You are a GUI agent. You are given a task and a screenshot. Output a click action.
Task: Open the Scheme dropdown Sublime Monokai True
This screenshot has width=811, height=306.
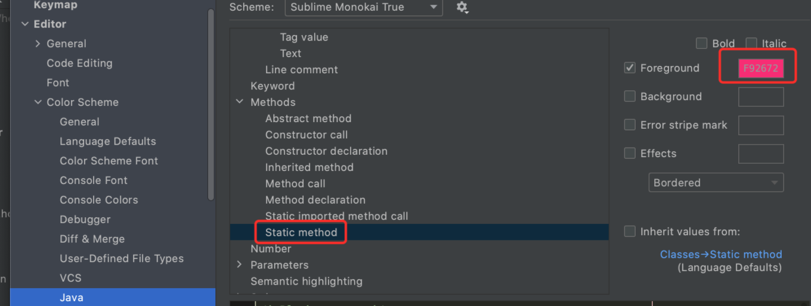(364, 7)
